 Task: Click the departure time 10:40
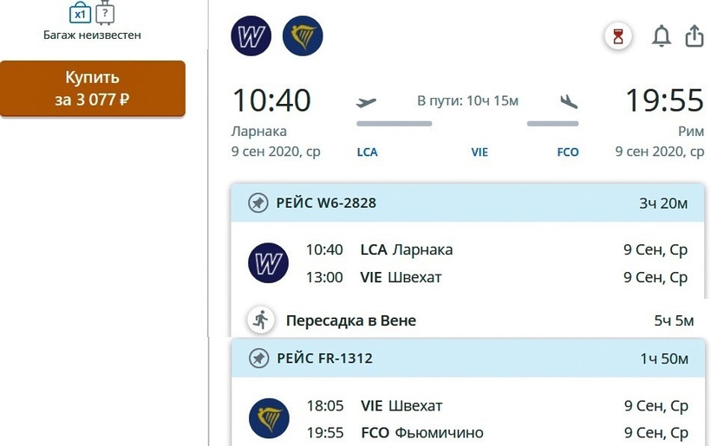[x=271, y=101]
